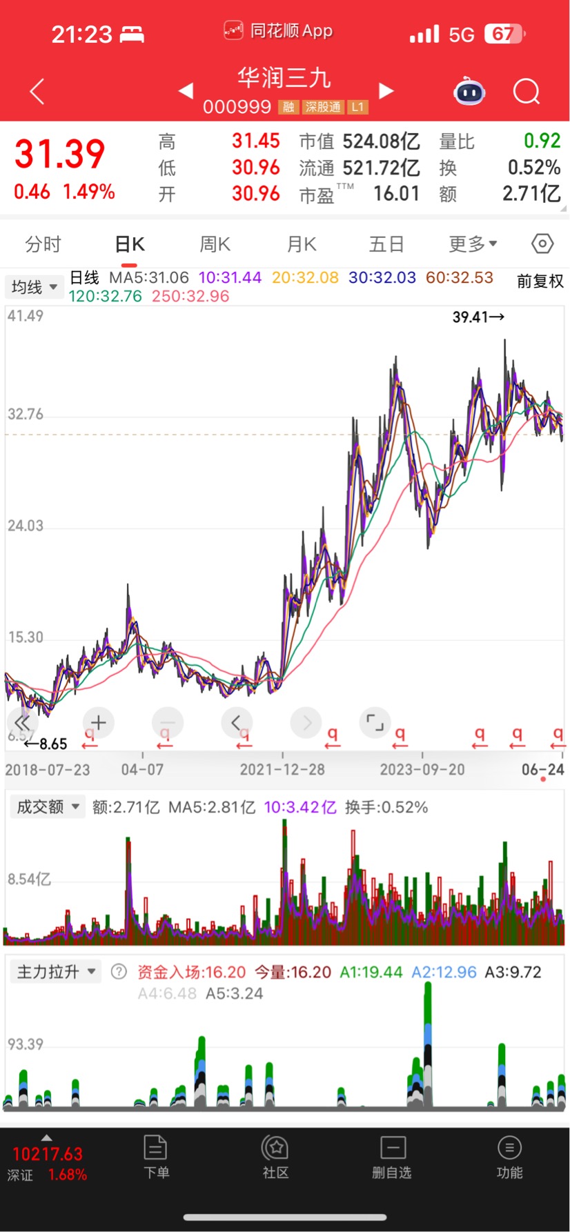Open 下单 order icon
The image size is (570, 1232).
tap(156, 1157)
